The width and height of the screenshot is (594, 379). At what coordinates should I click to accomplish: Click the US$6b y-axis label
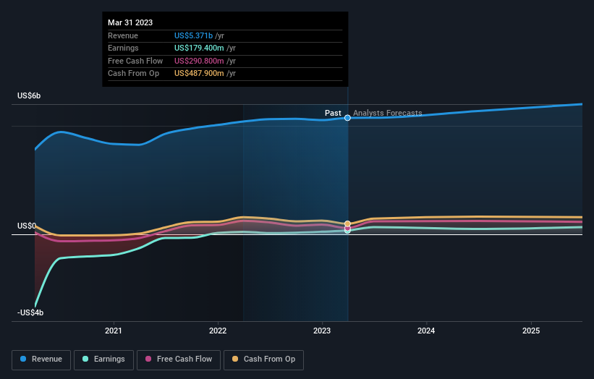pos(29,95)
